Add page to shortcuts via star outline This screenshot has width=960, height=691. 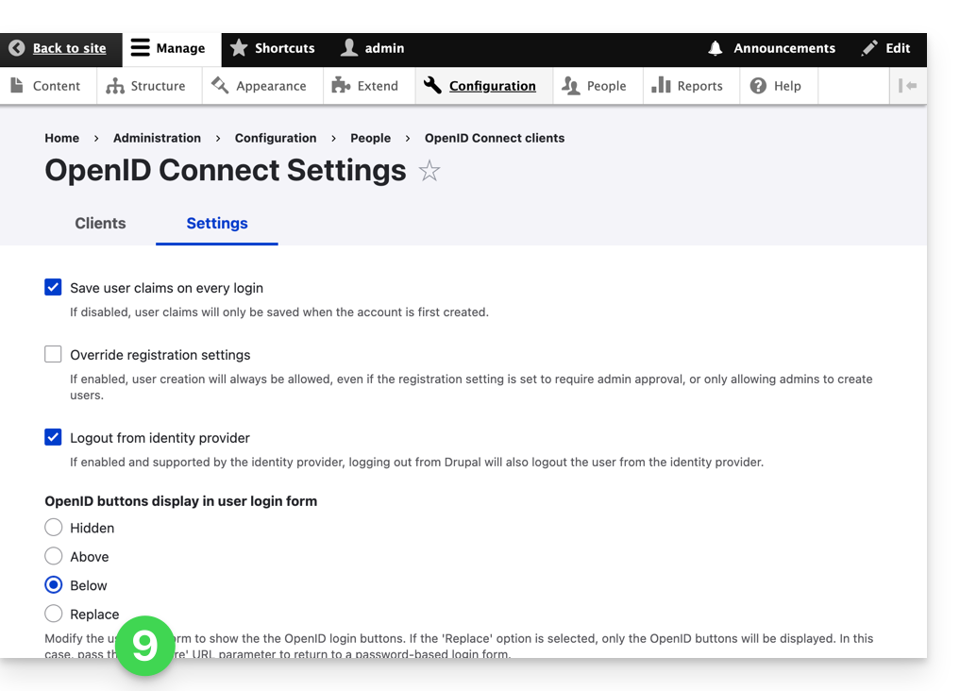pyautogui.click(x=429, y=171)
